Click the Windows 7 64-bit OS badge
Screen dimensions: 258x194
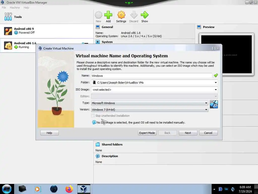(214, 104)
